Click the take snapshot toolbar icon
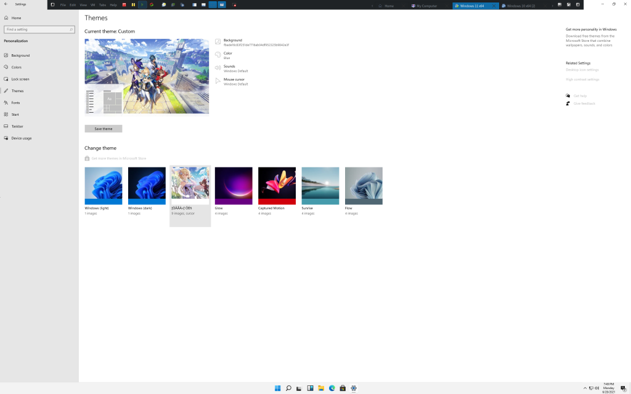The image size is (631, 394). pos(164,5)
